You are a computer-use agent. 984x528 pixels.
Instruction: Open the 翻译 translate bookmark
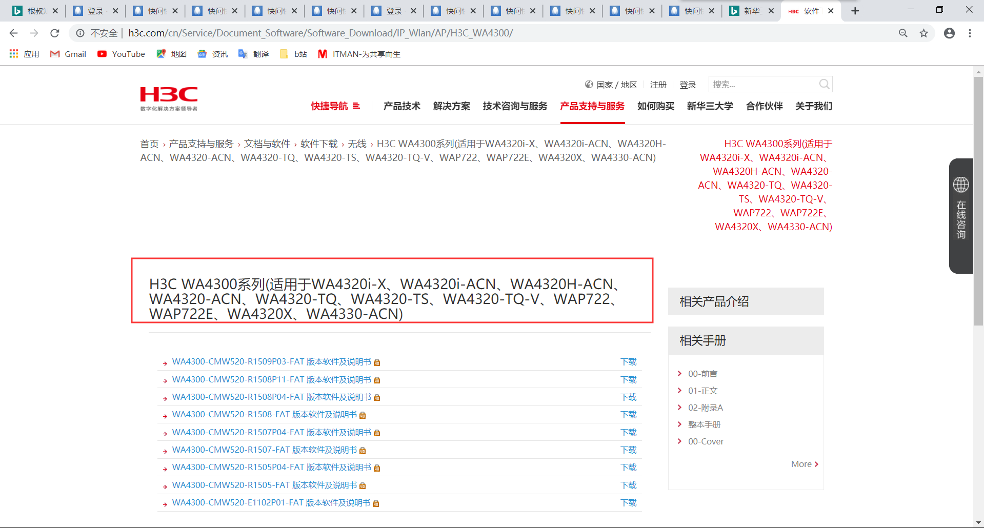pyautogui.click(x=253, y=54)
